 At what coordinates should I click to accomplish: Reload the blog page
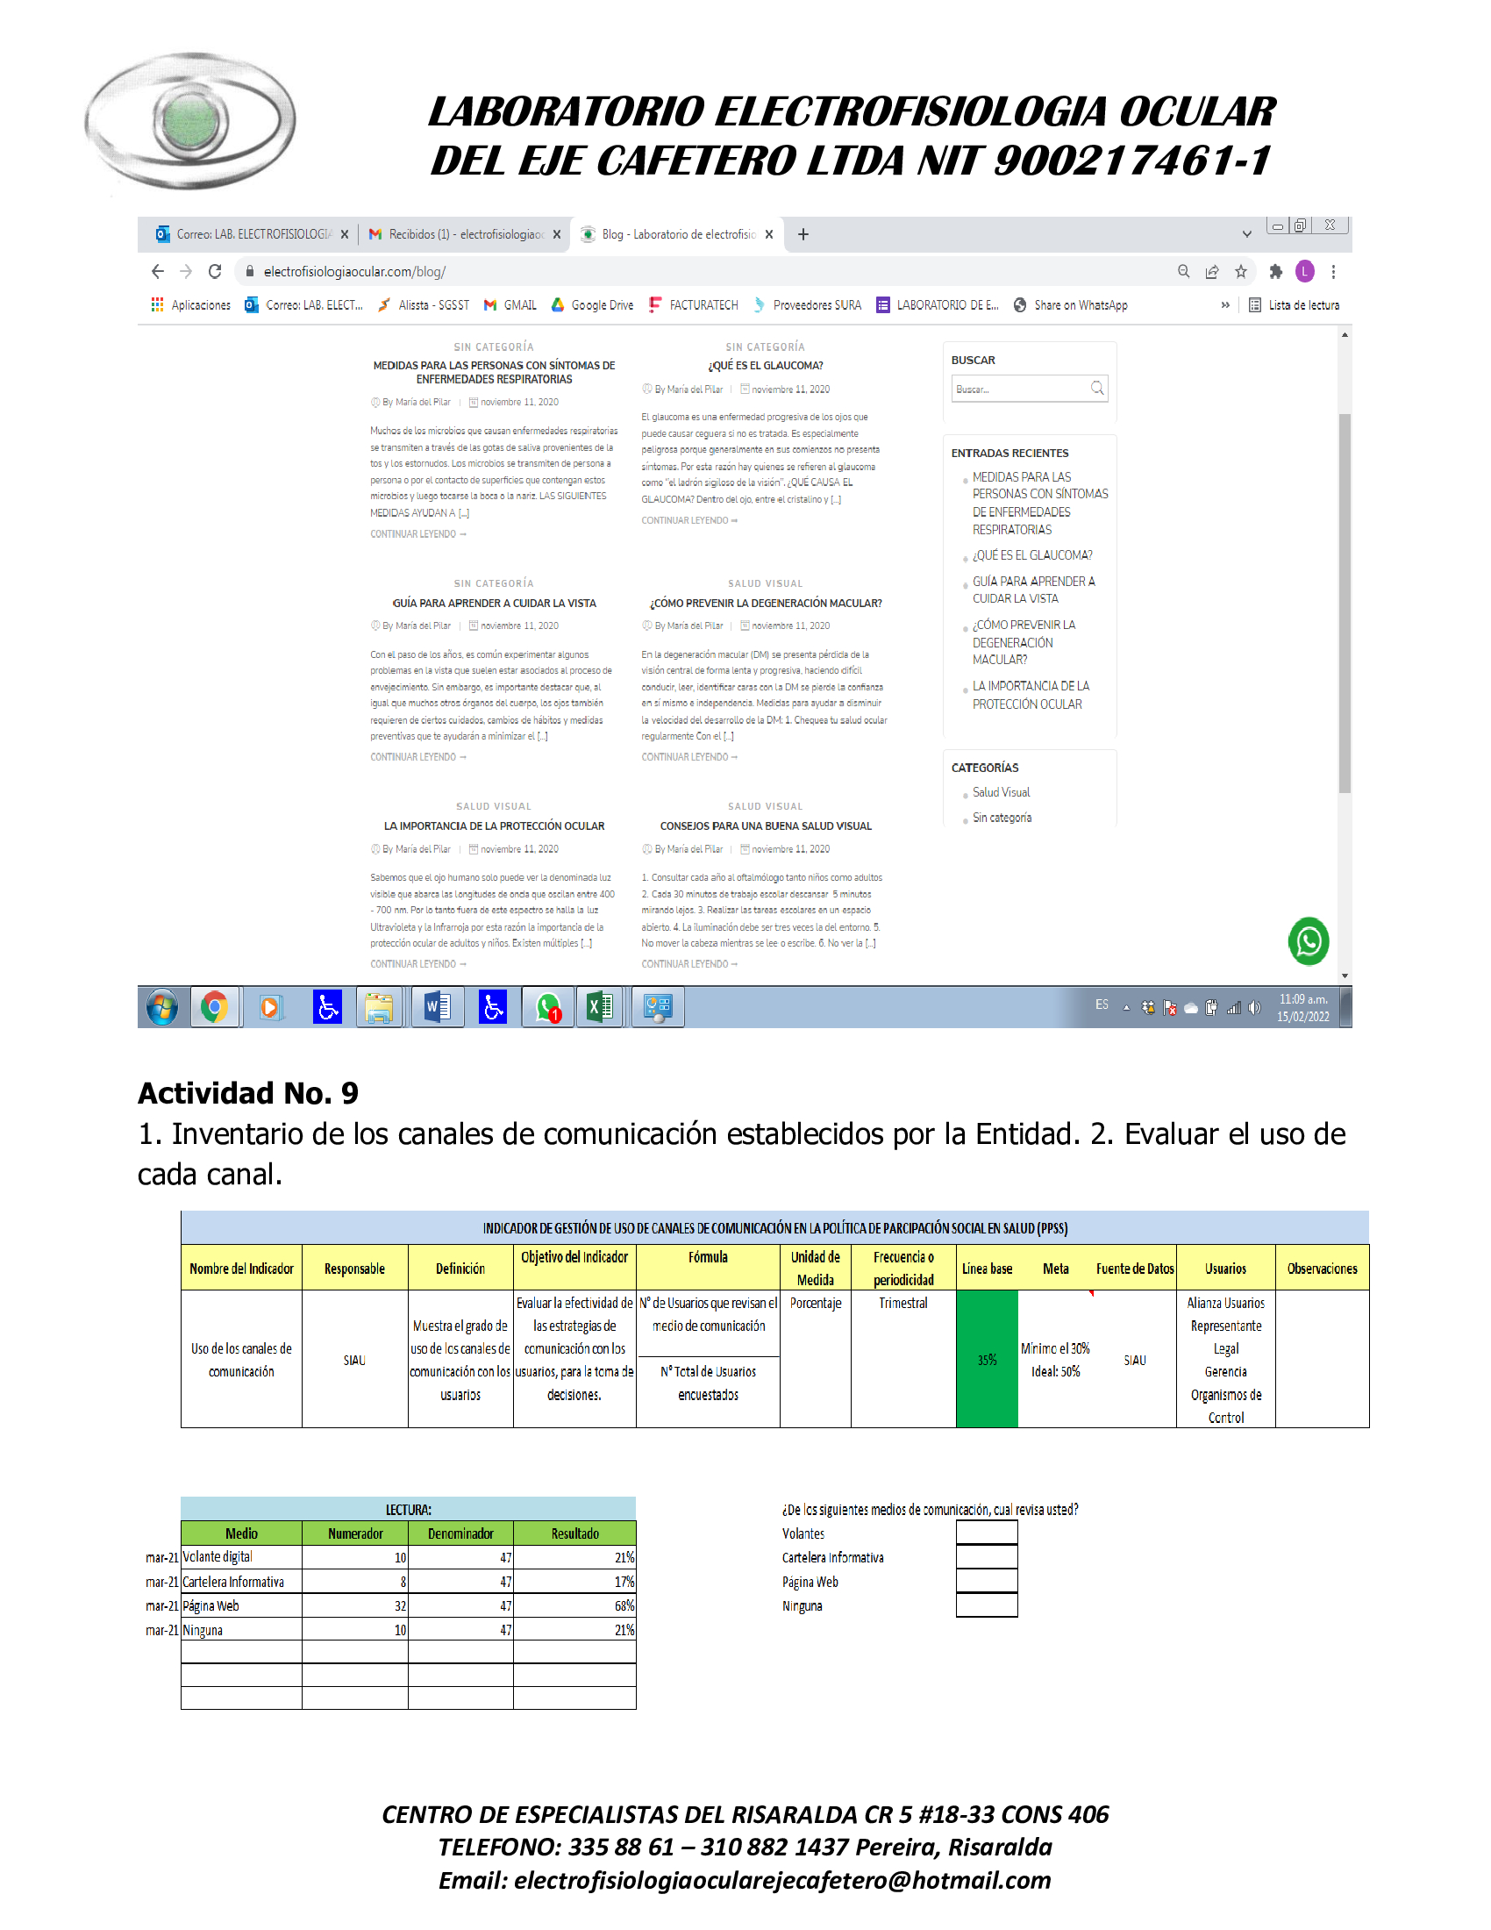click(215, 271)
